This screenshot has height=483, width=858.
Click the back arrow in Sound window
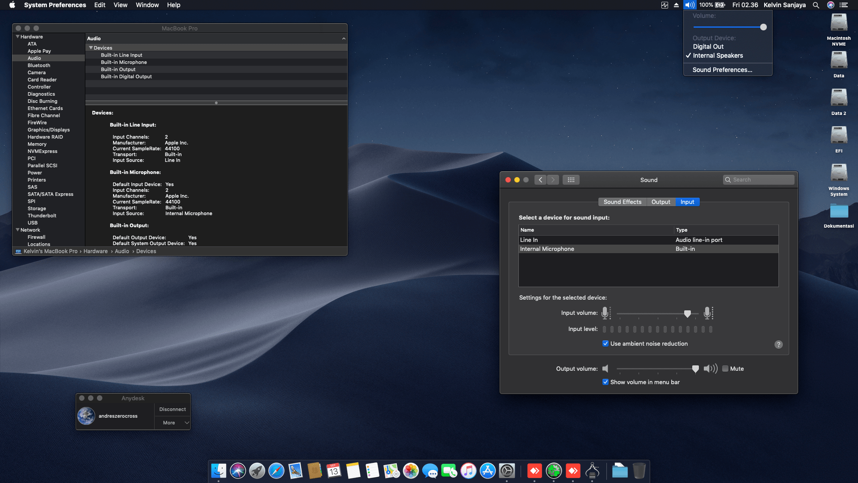click(540, 180)
